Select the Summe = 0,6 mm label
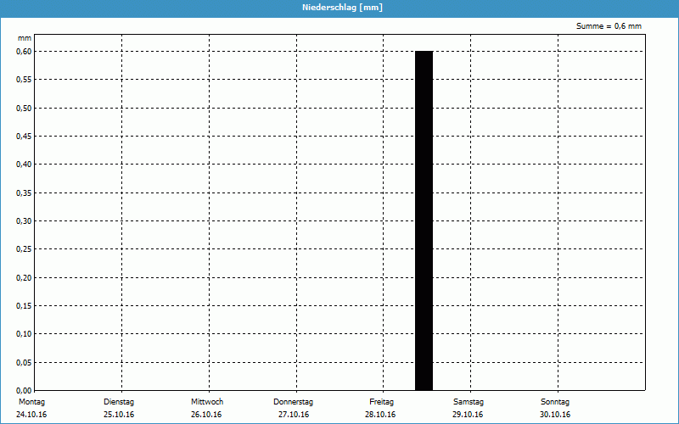This screenshot has height=424, width=679. 609,26
